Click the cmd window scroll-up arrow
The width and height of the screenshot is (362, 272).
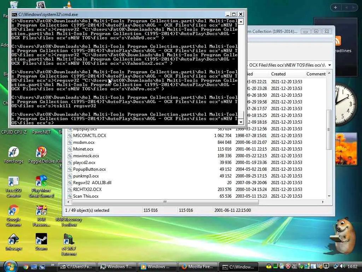241,22
